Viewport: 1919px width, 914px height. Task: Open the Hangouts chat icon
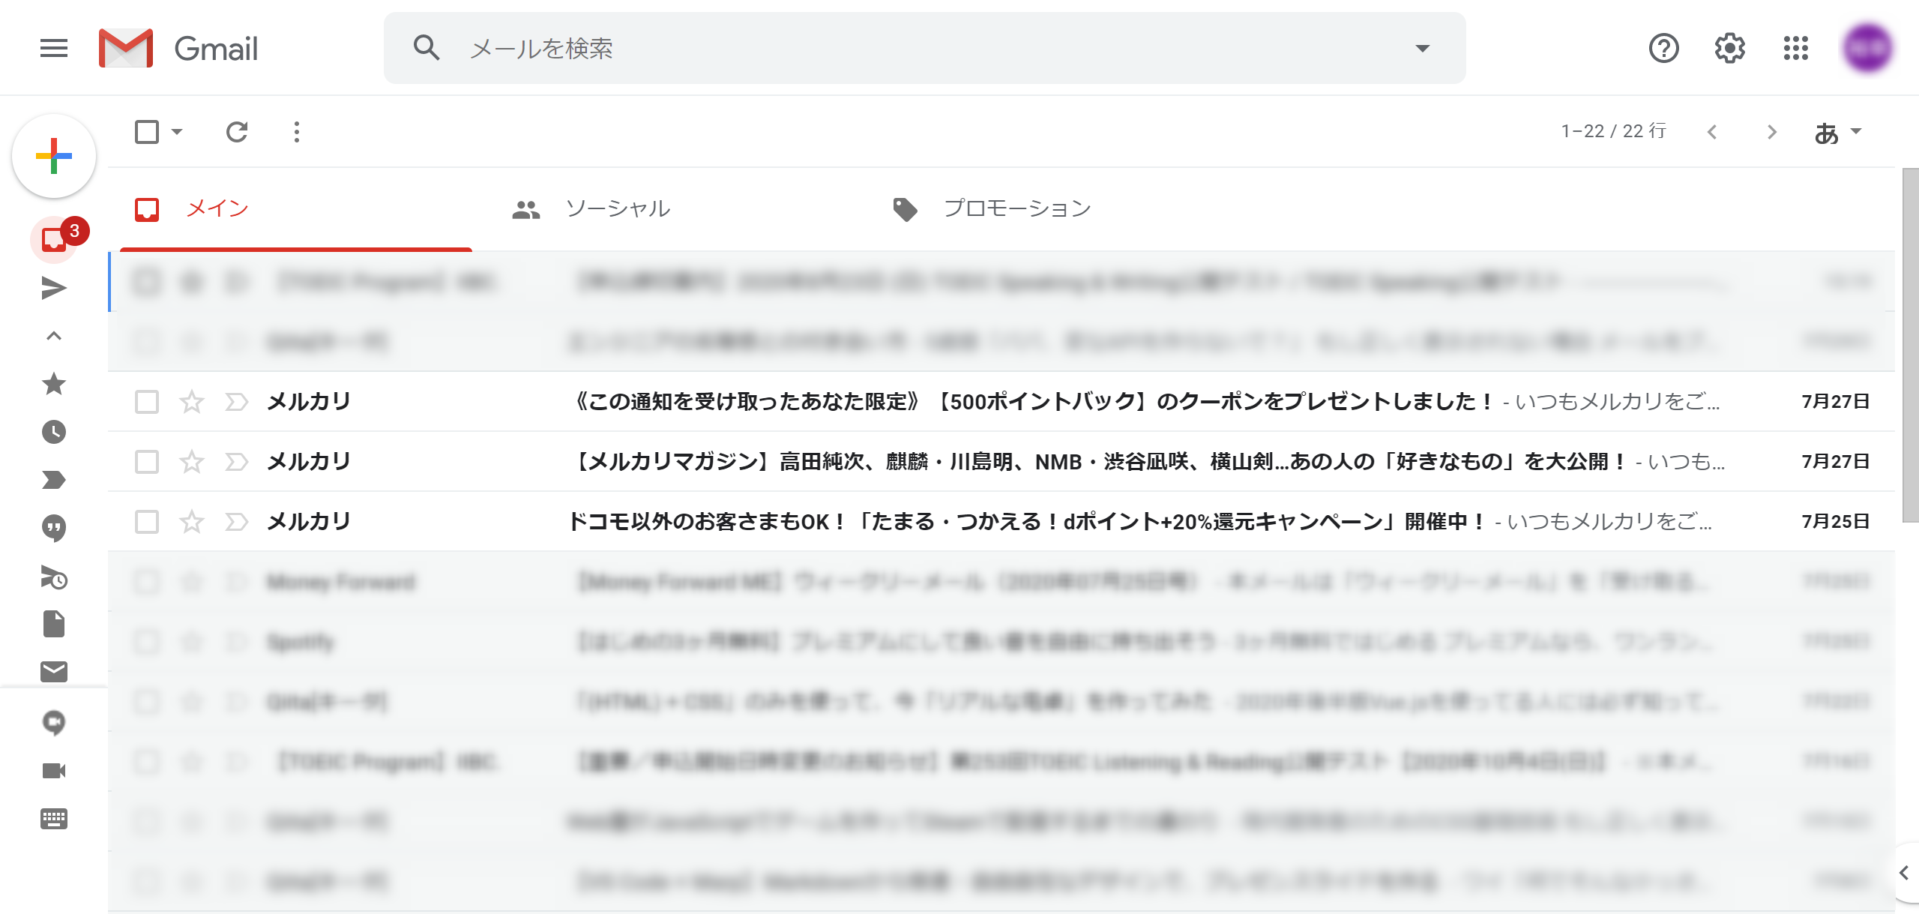pos(54,722)
